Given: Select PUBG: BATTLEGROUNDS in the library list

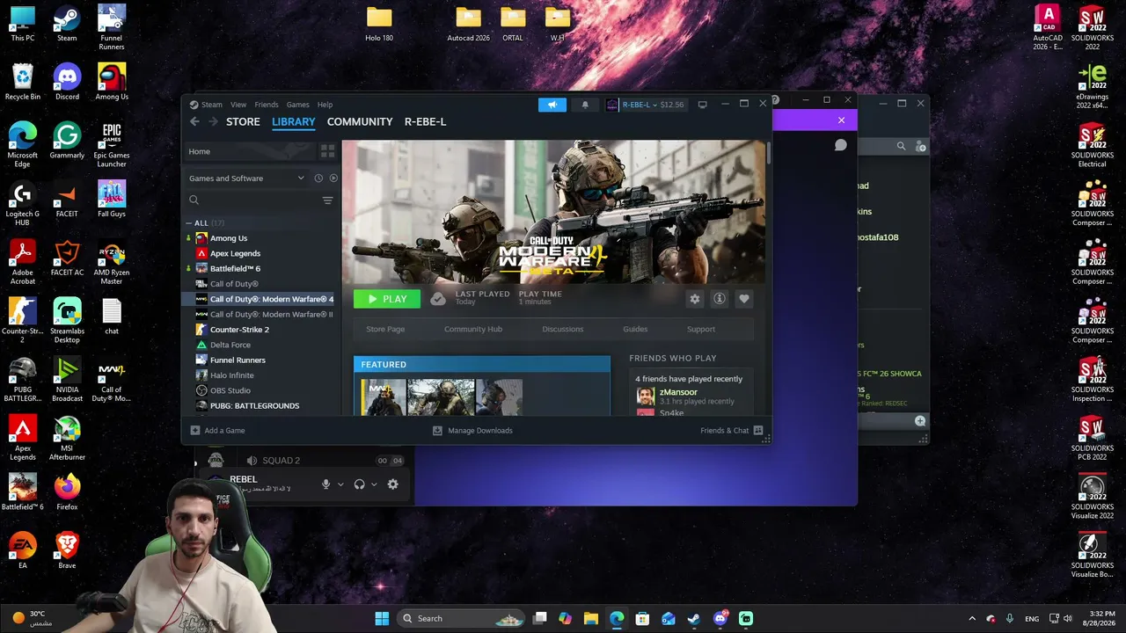Looking at the screenshot, I should 254,405.
